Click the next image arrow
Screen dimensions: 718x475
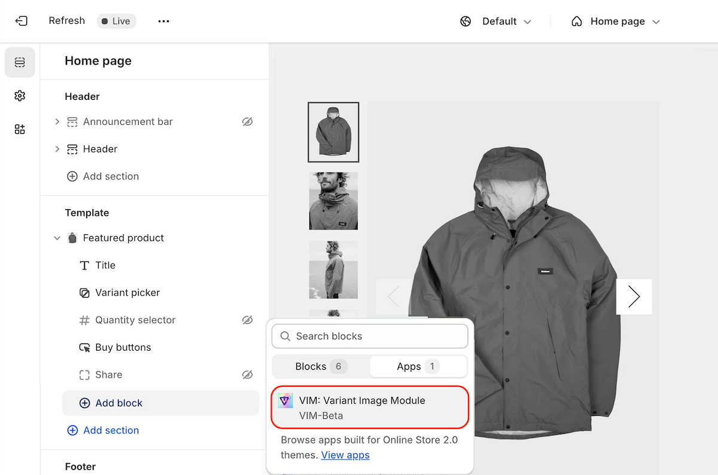(634, 296)
